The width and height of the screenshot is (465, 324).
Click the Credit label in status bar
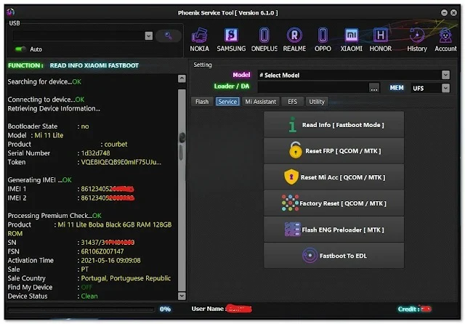point(408,309)
